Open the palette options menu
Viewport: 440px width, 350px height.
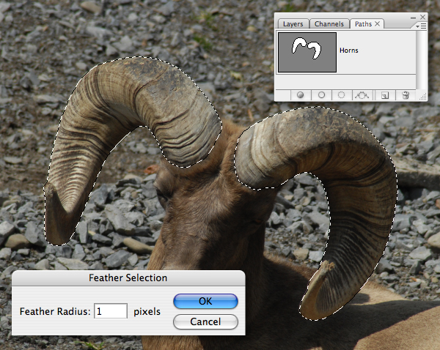pos(421,26)
